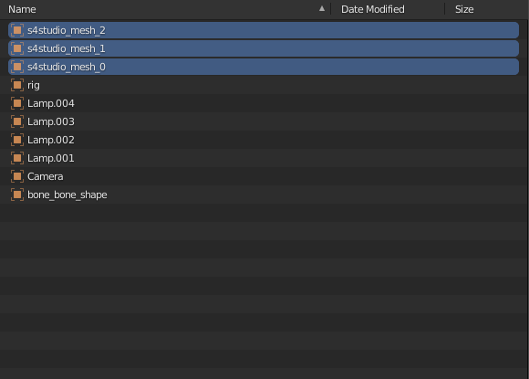Viewport: 529px width, 379px height.
Task: Click the sort arrow in the Name column
Action: 322,9
